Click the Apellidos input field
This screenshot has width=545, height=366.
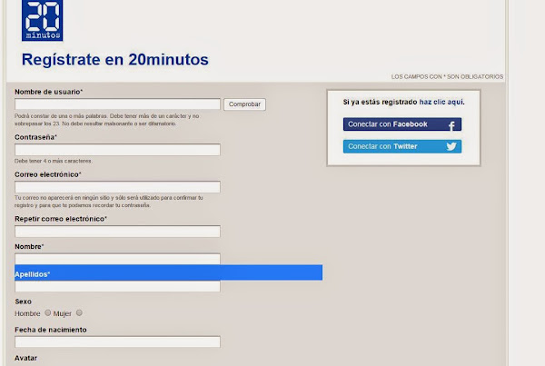(117, 286)
